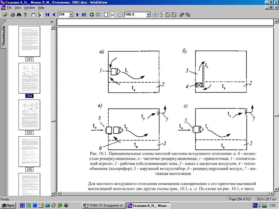
Task: Toggle the text selection cursor tool
Action: [x=39, y=15]
